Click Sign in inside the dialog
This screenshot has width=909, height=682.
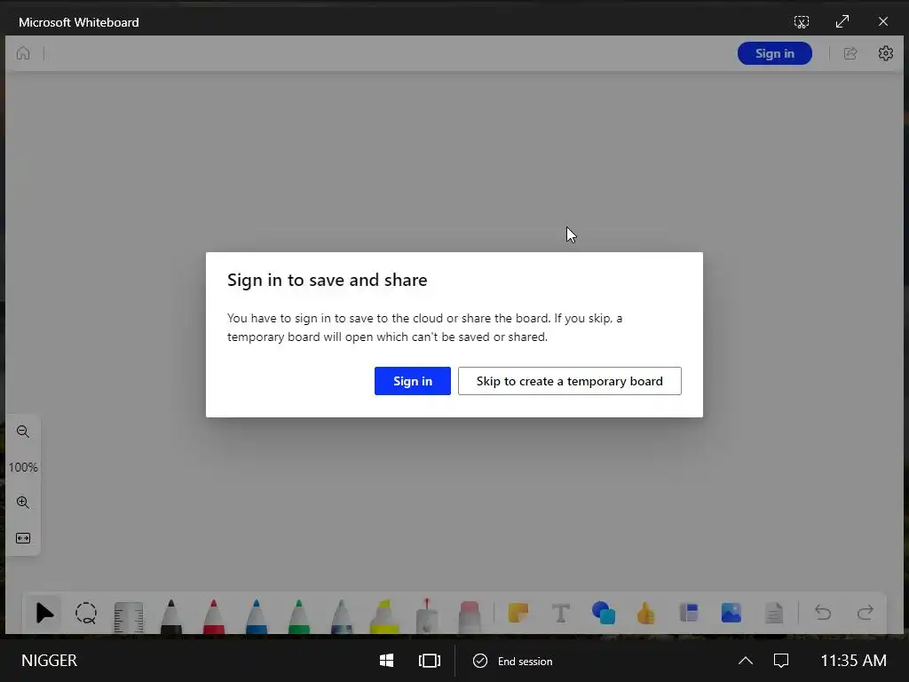[412, 381]
